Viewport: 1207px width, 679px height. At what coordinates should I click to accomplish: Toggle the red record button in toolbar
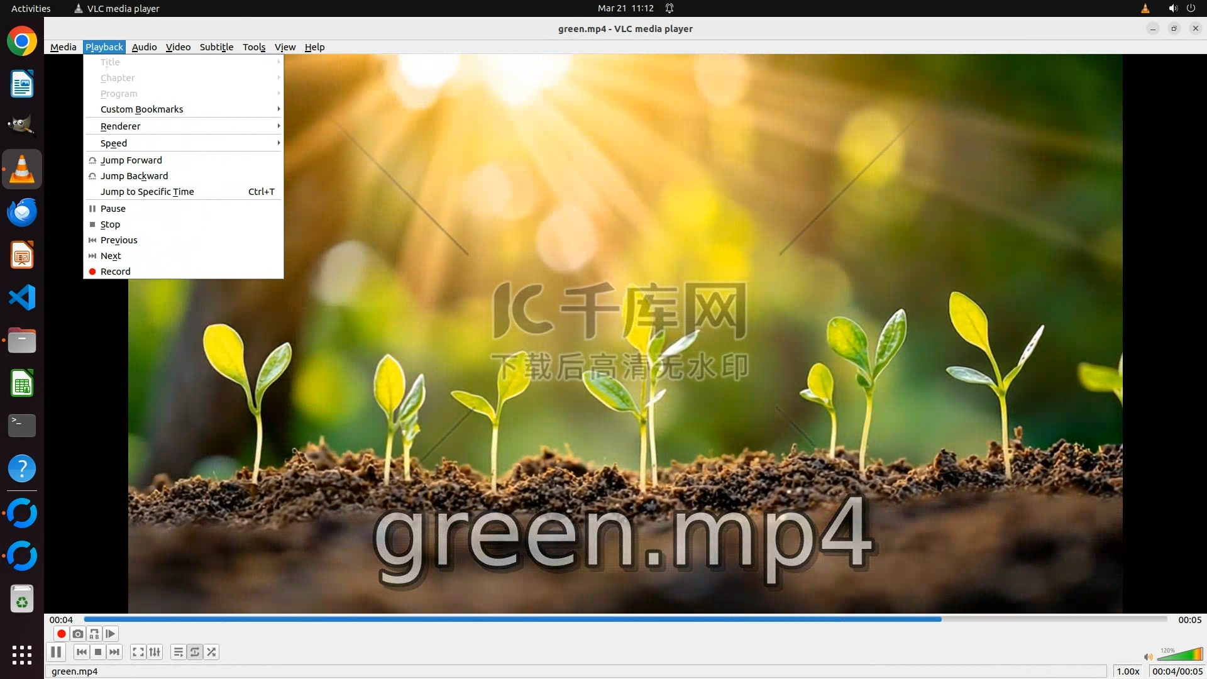[x=62, y=634]
